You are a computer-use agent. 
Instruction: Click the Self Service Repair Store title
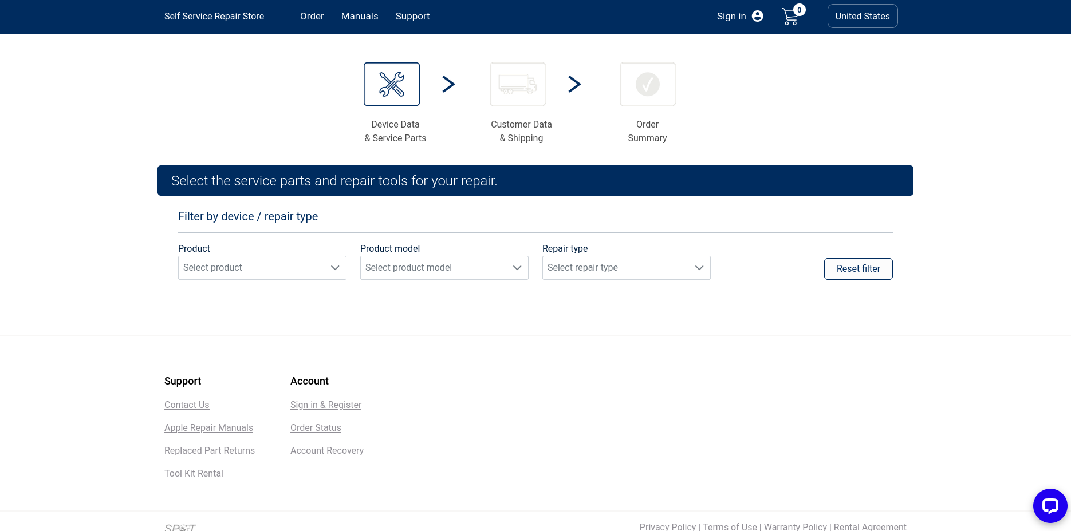(x=214, y=16)
